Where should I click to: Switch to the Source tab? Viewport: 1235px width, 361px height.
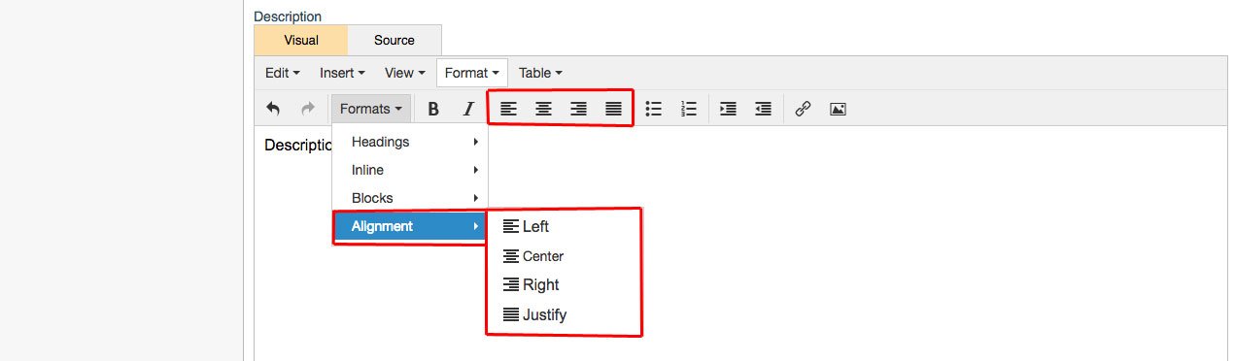[394, 40]
